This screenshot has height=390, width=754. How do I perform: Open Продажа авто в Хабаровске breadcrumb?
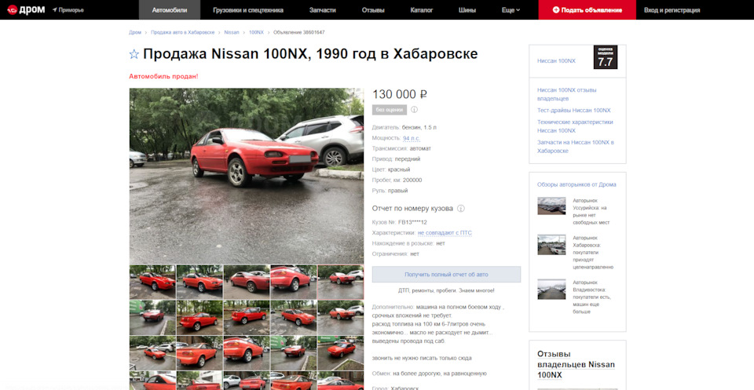tap(183, 32)
